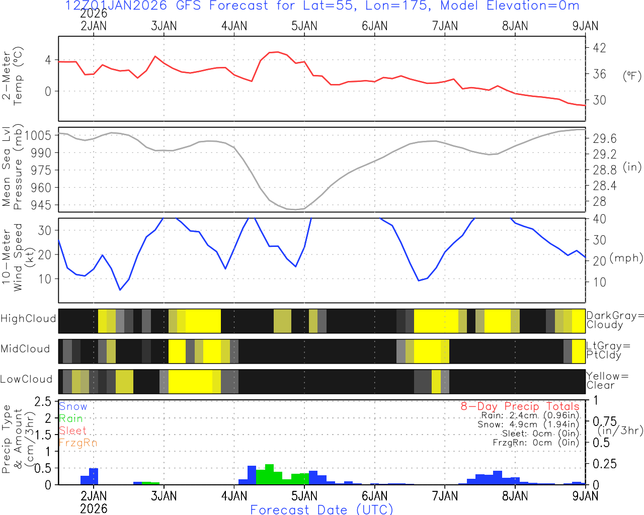Click the GFS Forecast chart title
This screenshot has height=515, width=644.
pyautogui.click(x=322, y=6)
